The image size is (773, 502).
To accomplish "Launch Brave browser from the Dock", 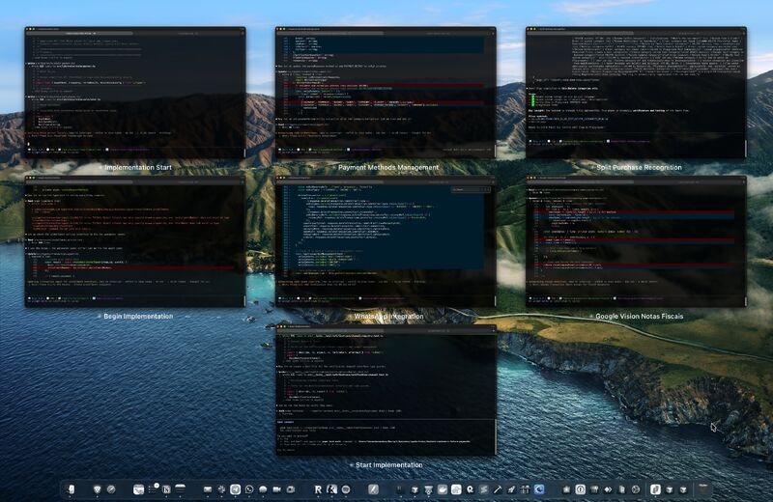I will click(x=98, y=489).
